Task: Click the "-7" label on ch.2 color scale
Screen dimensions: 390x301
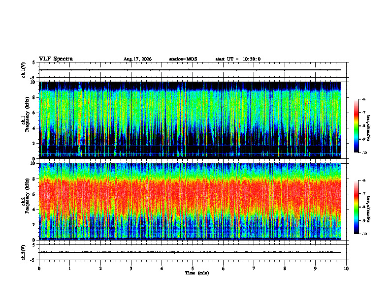Action: 364,194
